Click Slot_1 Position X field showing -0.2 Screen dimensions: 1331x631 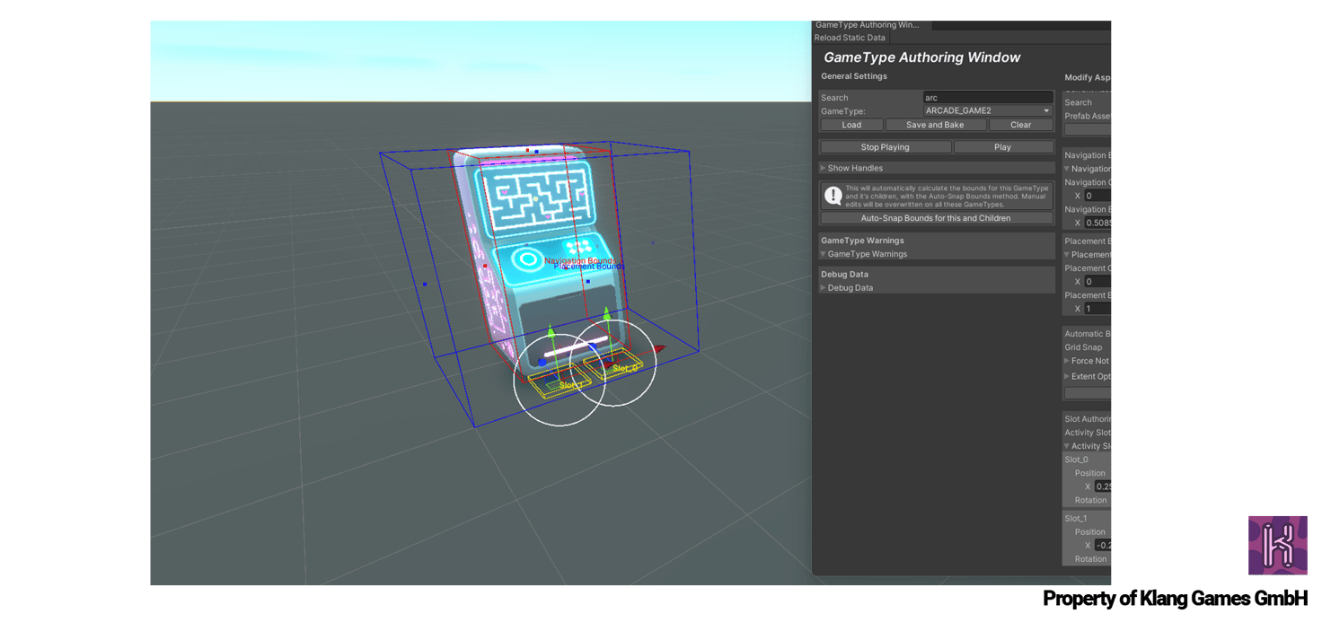[1103, 545]
